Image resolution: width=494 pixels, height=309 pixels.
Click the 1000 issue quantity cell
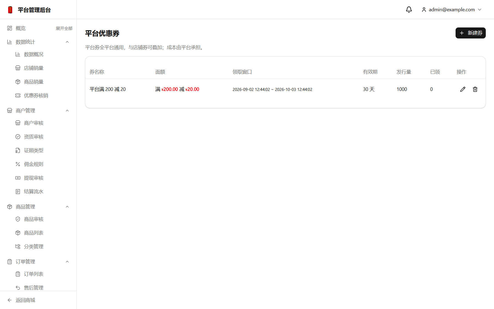point(402,89)
